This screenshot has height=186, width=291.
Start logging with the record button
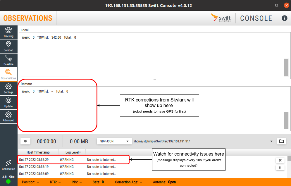click(x=25, y=141)
